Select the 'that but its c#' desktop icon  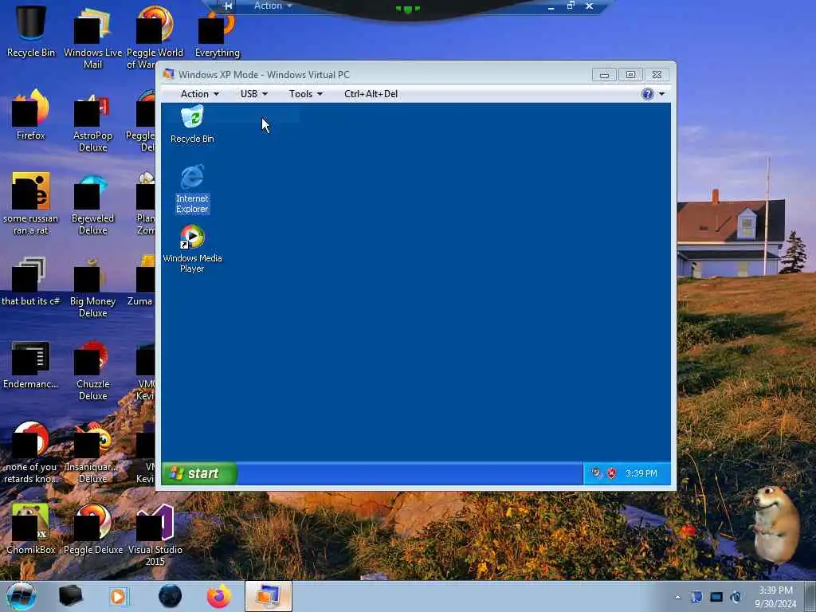[x=30, y=281]
